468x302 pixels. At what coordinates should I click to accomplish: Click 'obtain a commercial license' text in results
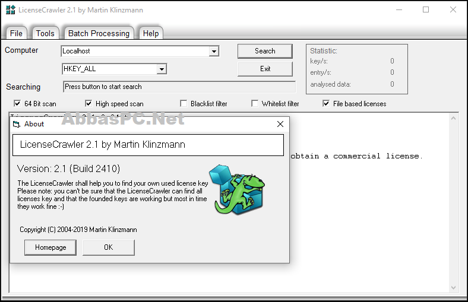(x=356, y=156)
